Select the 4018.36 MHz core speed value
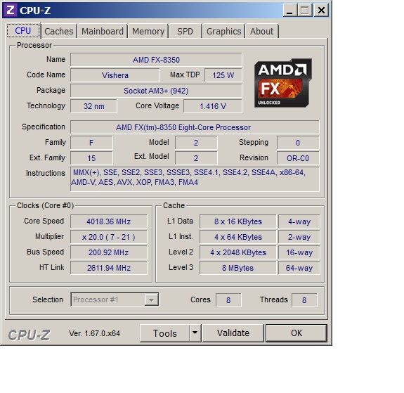The width and height of the screenshot is (404, 393). point(109,221)
